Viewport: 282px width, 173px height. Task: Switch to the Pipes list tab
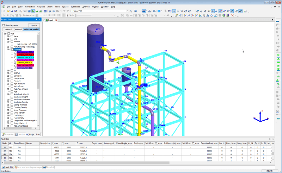click(49, 167)
